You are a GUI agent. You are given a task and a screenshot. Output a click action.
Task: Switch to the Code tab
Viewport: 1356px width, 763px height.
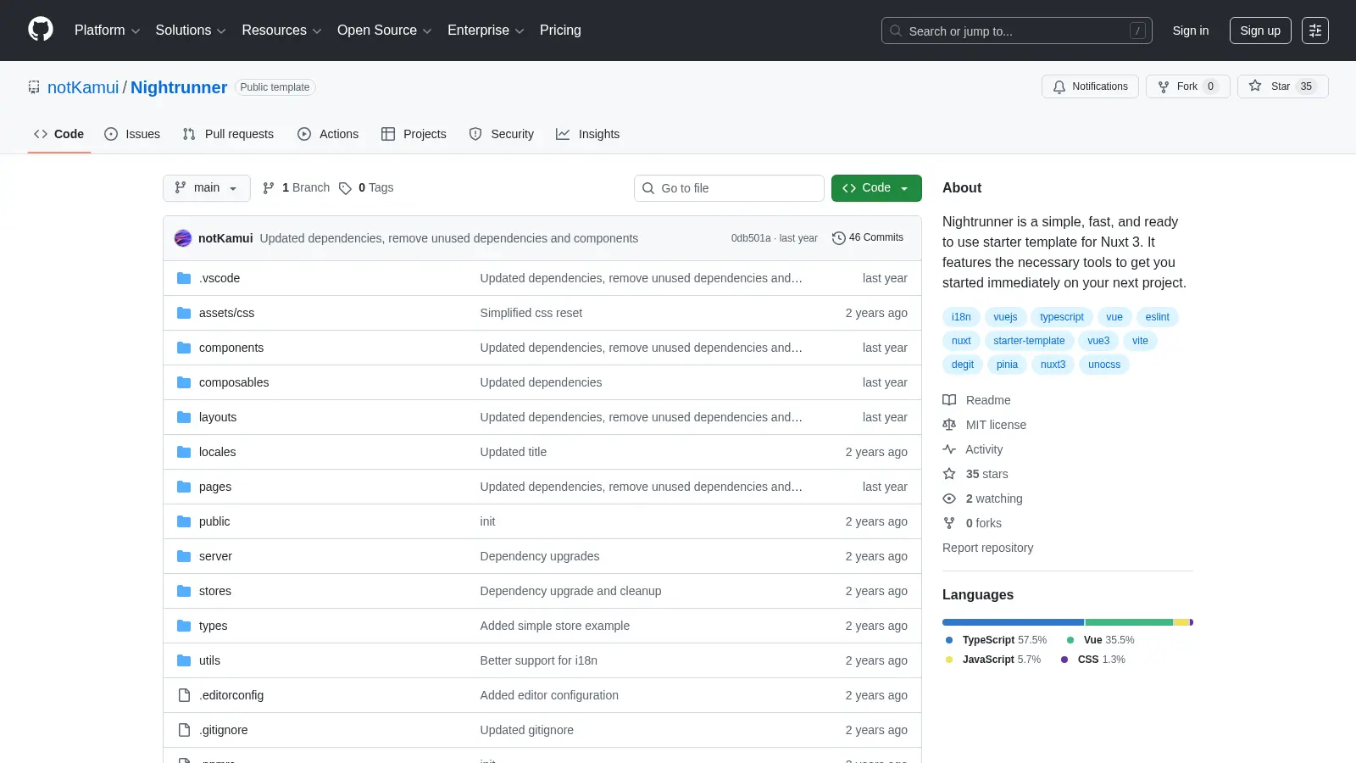[59, 134]
